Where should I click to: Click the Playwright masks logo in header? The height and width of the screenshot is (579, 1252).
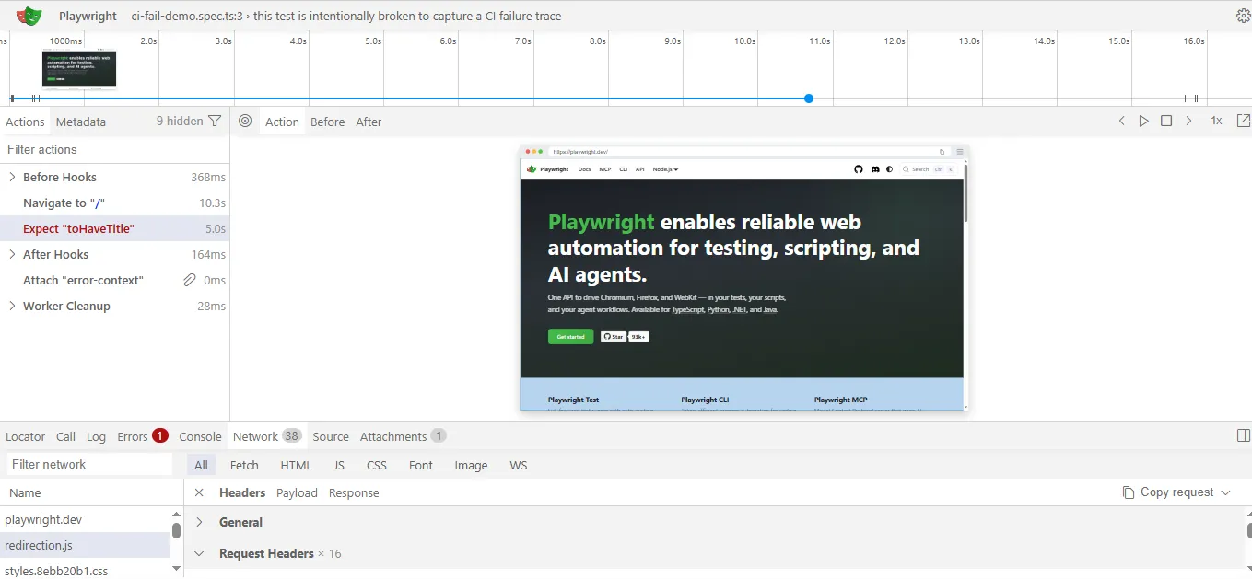(29, 16)
